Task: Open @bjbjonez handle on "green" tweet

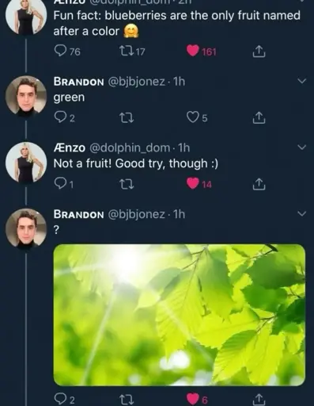Action: coord(137,82)
